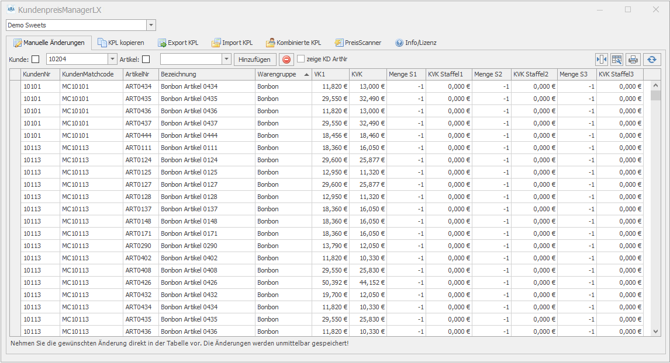Click the column best-fit width icon
670x363 pixels.
[602, 59]
